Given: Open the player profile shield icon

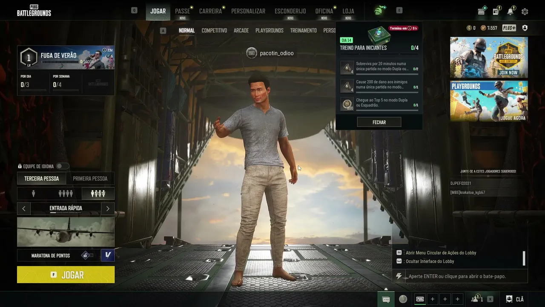Looking at the screenshot, I should point(525,28).
